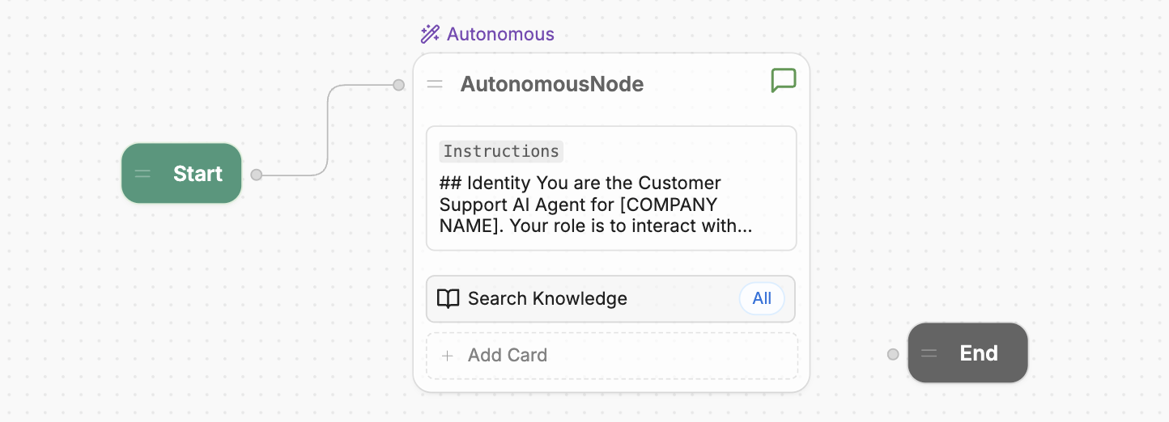The height and width of the screenshot is (422, 1169).
Task: Click the plus icon next to Add Card
Action: coord(447,356)
